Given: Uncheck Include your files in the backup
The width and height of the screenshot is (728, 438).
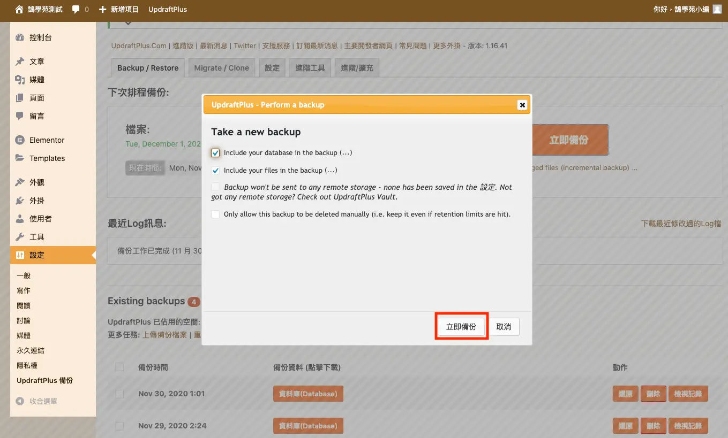Looking at the screenshot, I should click(215, 171).
